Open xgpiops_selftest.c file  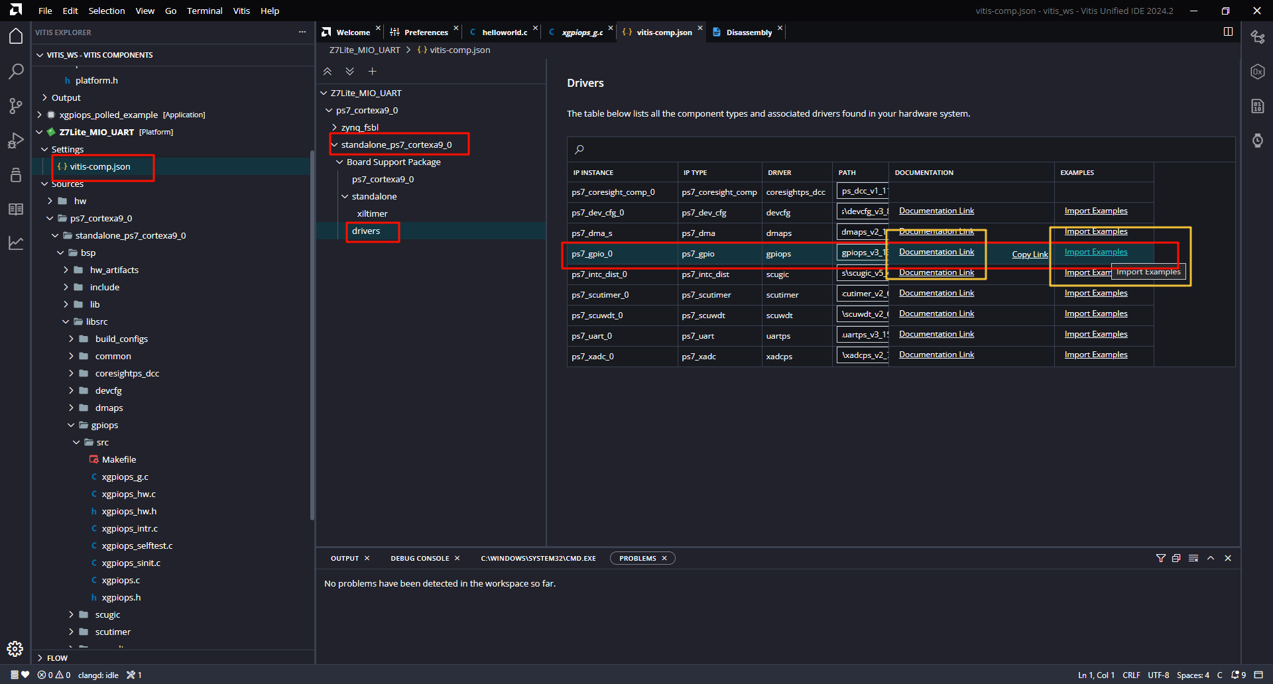137,545
